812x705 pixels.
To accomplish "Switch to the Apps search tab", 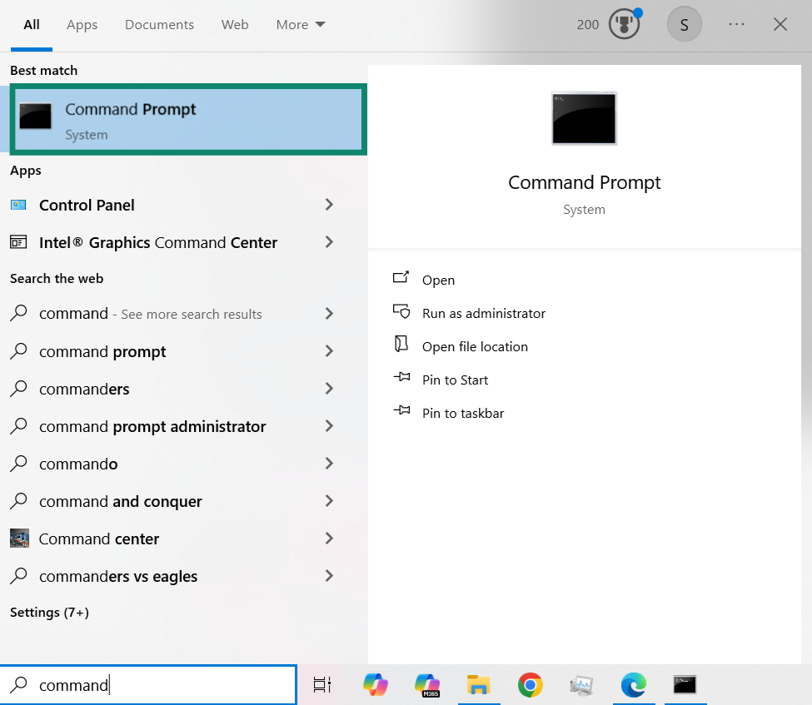I will pos(82,24).
